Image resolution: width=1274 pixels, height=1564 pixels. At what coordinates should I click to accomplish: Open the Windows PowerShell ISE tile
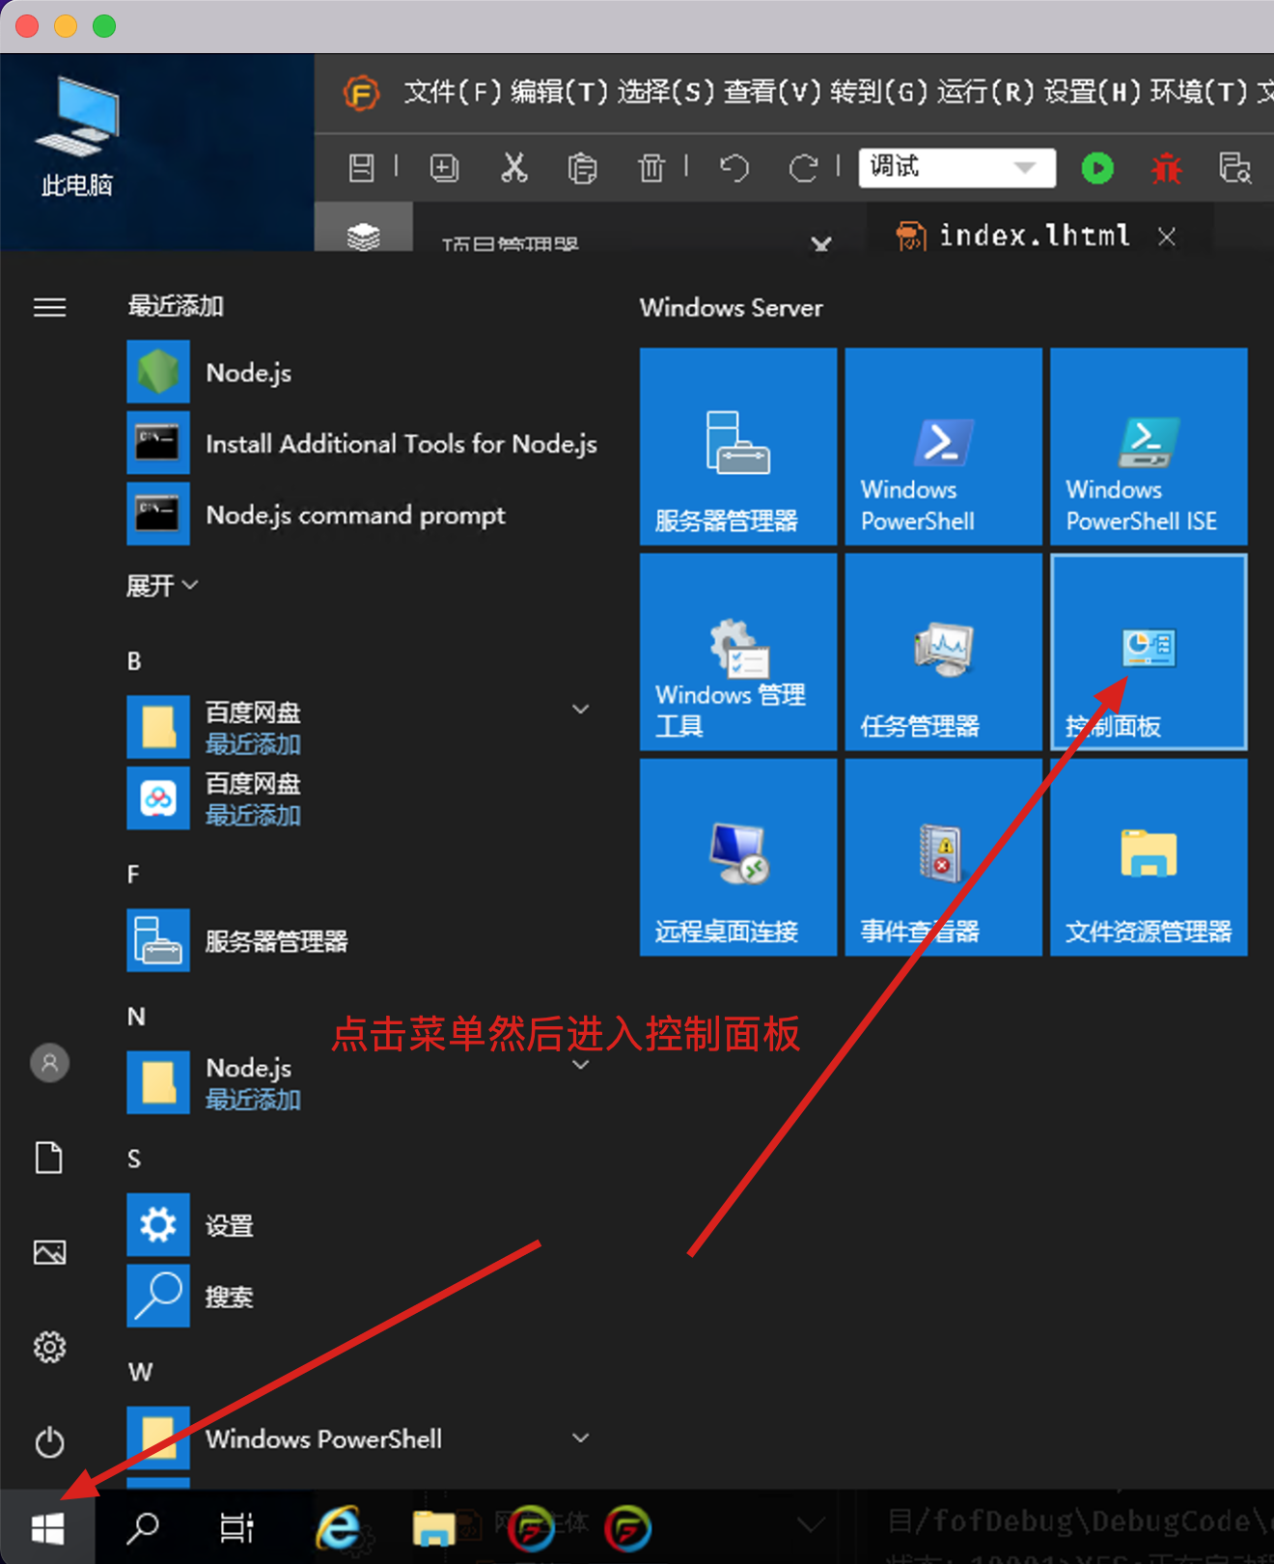[1149, 446]
